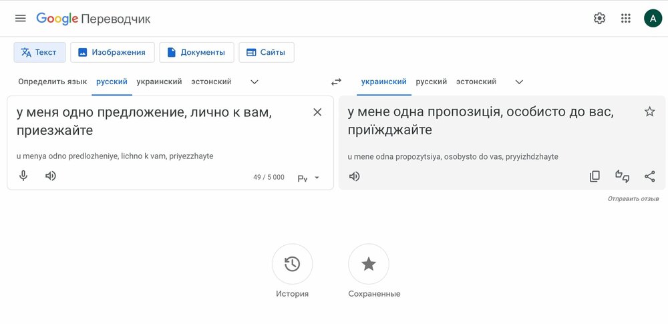
Task: Save translation with the star toggle
Action: click(649, 112)
